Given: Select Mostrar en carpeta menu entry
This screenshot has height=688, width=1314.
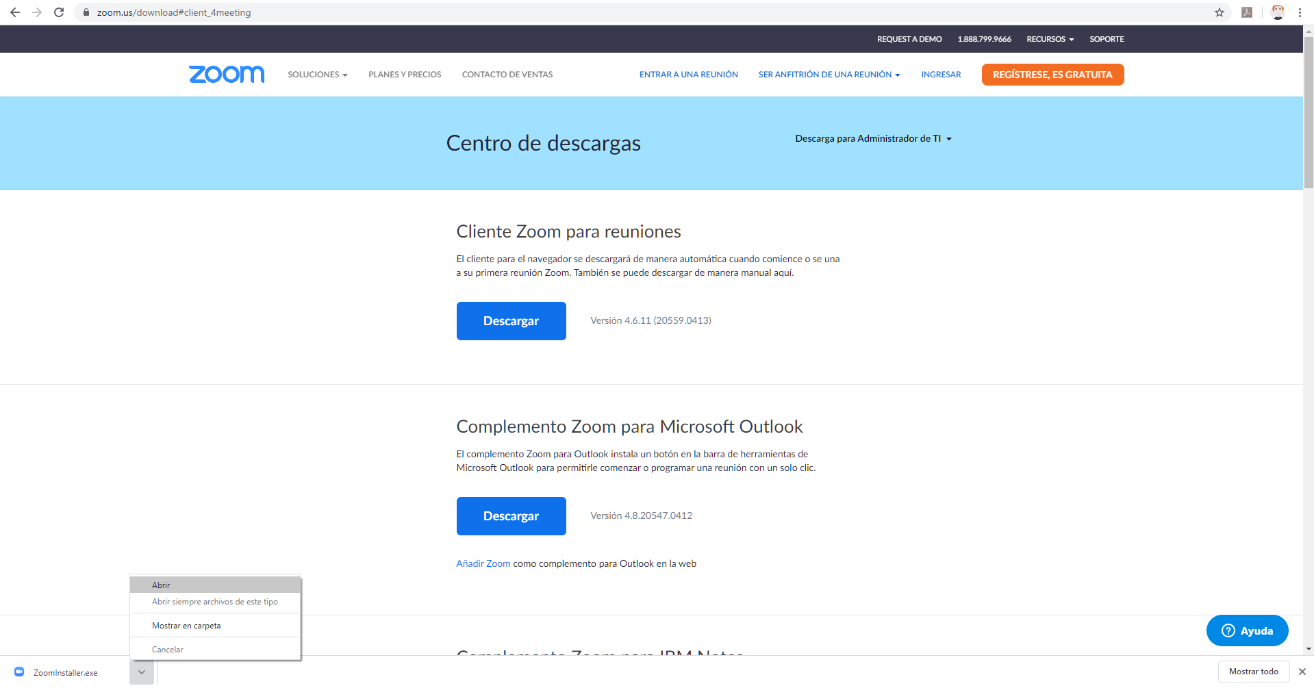Looking at the screenshot, I should tap(215, 626).
